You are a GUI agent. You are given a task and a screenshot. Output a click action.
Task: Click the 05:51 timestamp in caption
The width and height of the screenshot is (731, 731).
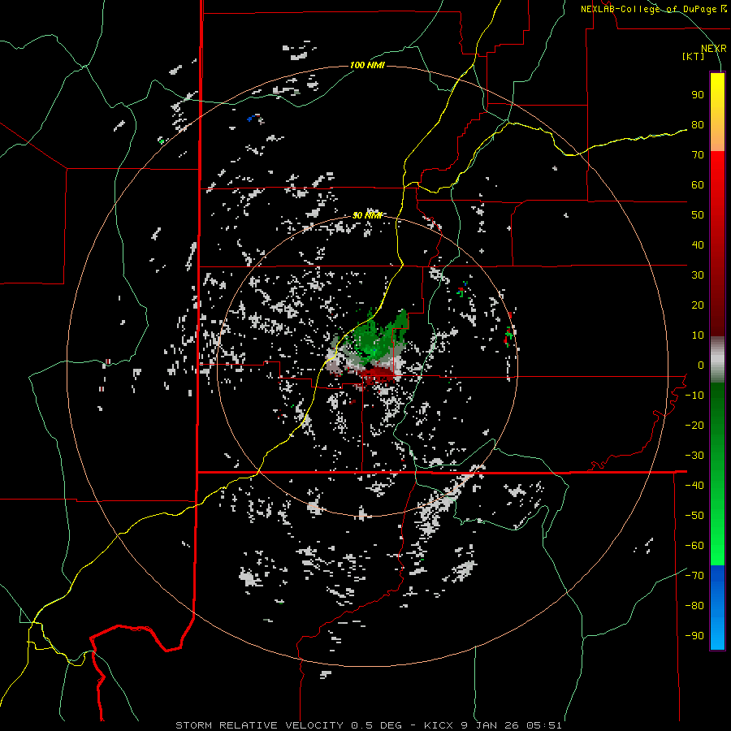544,725
